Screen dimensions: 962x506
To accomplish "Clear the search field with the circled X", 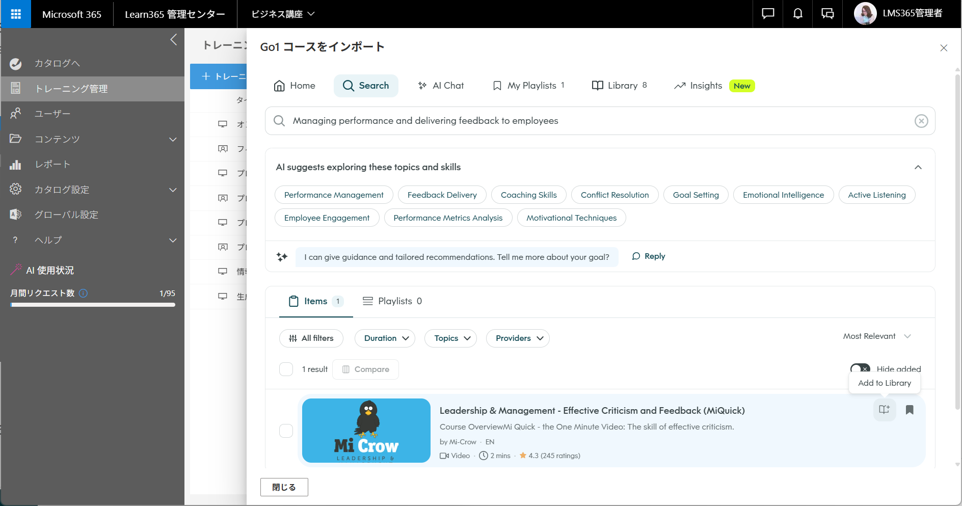I will [921, 121].
